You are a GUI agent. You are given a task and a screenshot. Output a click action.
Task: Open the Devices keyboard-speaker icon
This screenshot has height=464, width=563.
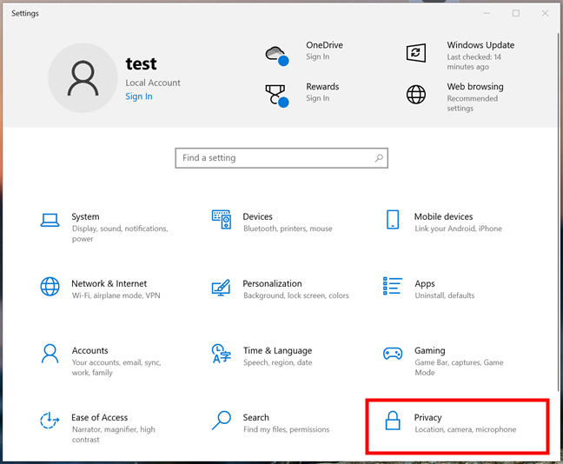pyautogui.click(x=222, y=220)
